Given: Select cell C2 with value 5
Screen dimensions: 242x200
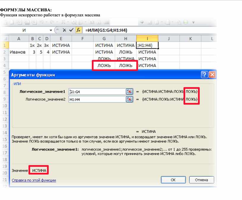Looking at the screenshot, I should point(40,52).
